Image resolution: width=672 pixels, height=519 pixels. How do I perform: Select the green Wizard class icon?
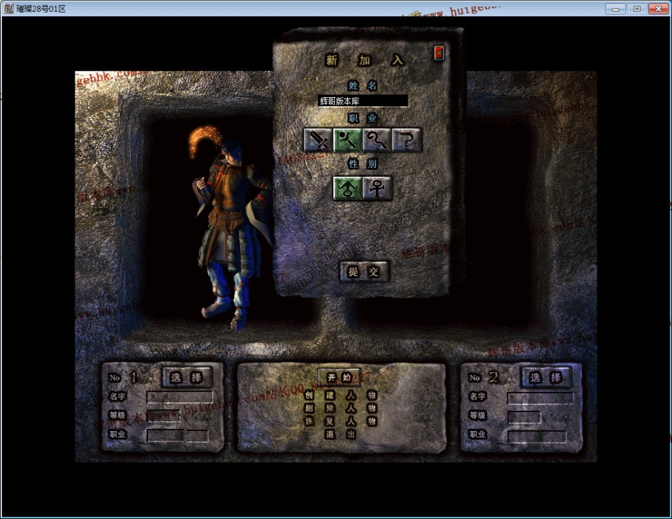[x=348, y=140]
